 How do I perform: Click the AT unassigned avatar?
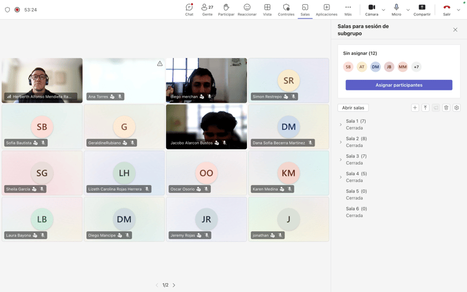[x=362, y=67]
